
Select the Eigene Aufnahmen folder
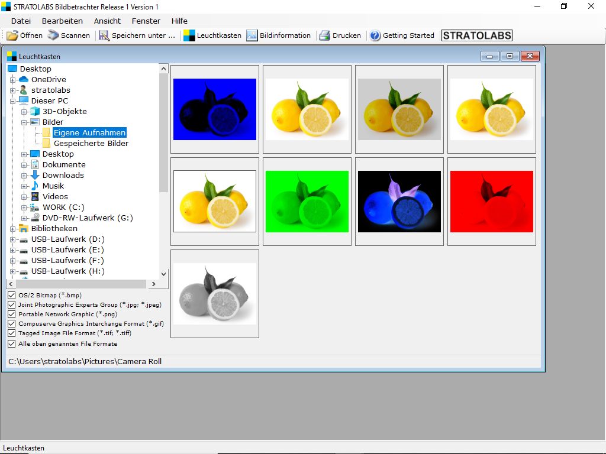click(90, 133)
